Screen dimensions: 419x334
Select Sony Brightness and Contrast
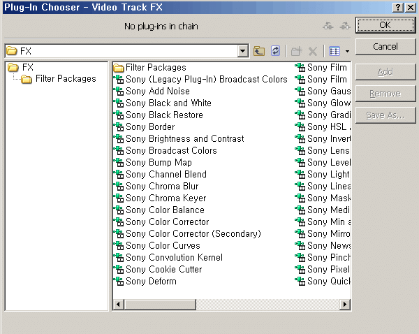coord(179,138)
